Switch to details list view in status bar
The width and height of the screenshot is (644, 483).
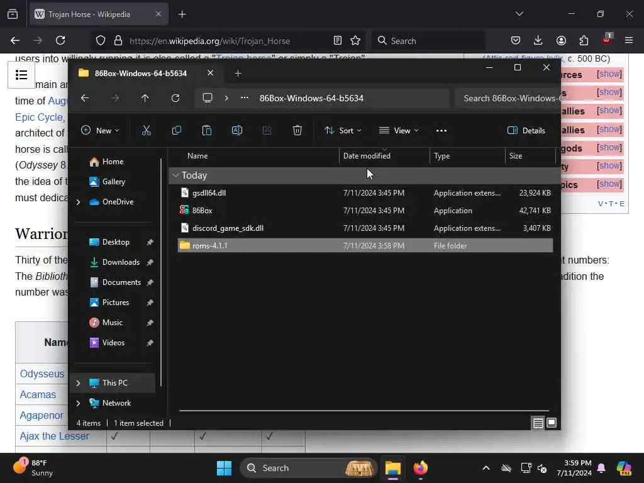[x=538, y=423]
